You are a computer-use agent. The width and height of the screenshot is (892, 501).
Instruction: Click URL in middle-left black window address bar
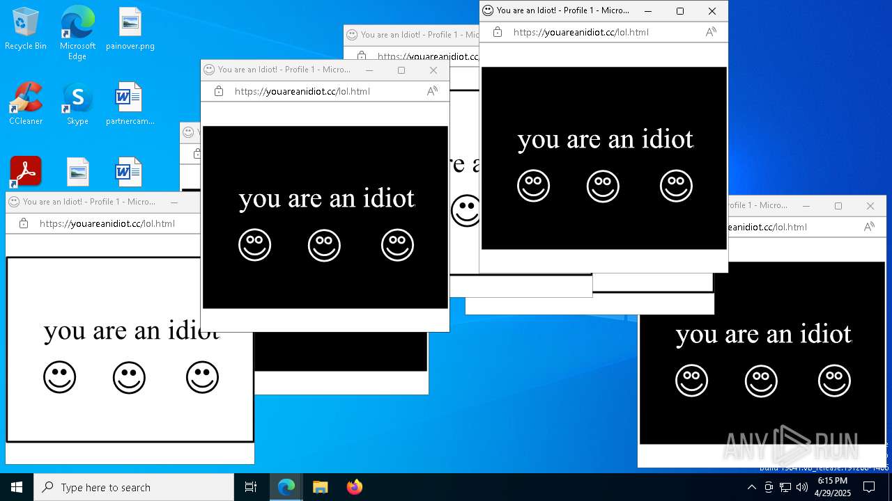302,91
